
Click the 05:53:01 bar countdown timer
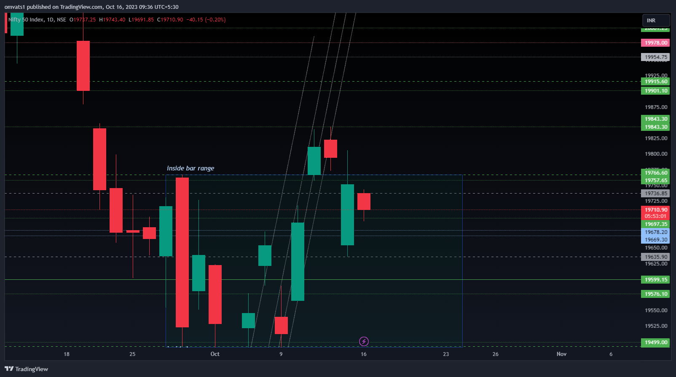tap(655, 216)
